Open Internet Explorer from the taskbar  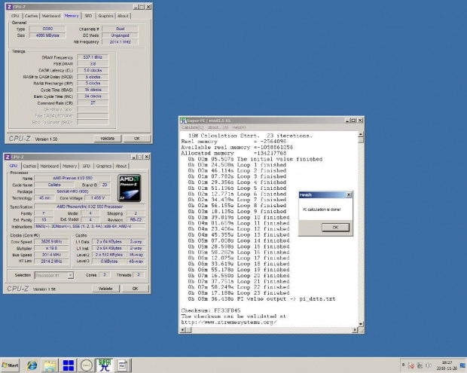pyautogui.click(x=32, y=365)
